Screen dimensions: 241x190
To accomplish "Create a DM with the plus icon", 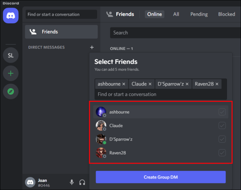I will point(92,47).
